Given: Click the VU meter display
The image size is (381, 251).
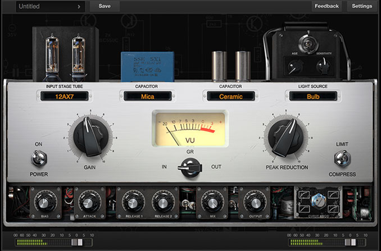Looking at the screenshot, I should (x=190, y=129).
